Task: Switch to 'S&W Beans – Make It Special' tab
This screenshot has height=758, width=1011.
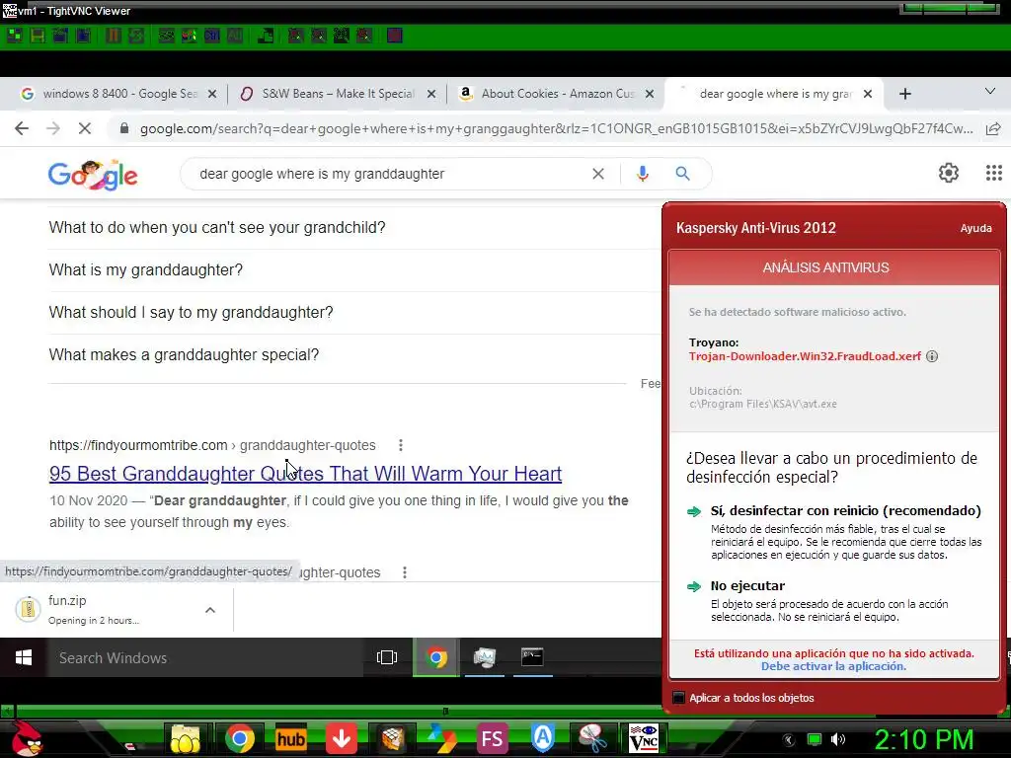Action: 339,94
